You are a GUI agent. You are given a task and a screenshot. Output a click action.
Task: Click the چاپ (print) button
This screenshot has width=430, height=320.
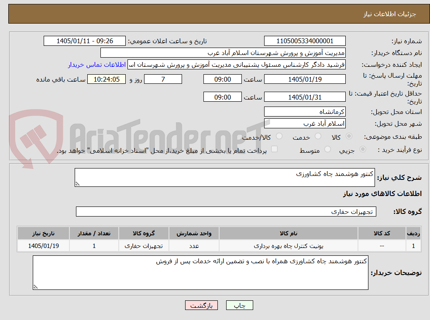click(x=239, y=305)
